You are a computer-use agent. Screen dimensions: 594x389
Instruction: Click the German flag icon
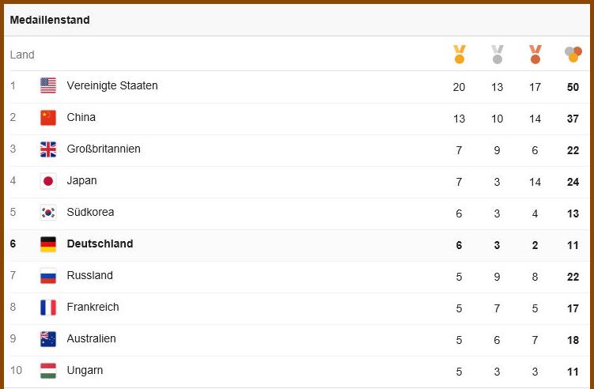tap(48, 244)
